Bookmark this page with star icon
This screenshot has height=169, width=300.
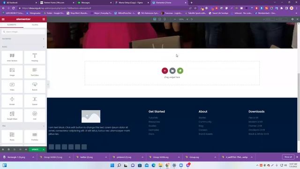point(195,8)
